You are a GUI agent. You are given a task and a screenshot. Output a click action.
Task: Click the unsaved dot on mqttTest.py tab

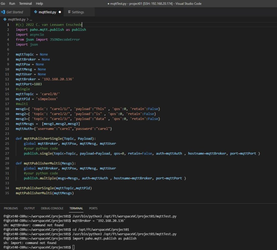pyautogui.click(x=60, y=12)
